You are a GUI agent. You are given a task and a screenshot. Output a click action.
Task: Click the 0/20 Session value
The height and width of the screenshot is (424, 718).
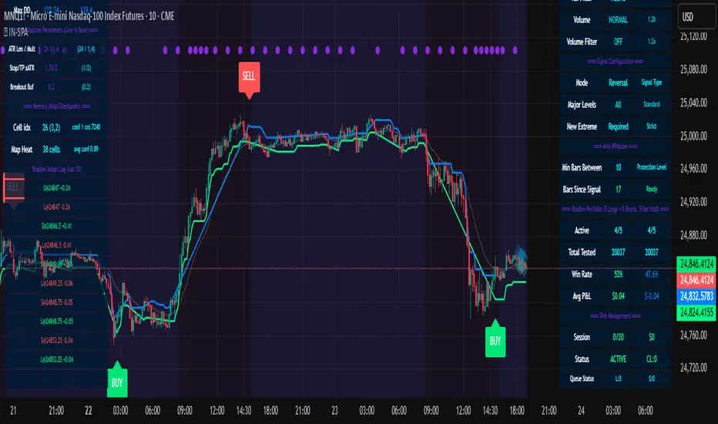click(618, 338)
